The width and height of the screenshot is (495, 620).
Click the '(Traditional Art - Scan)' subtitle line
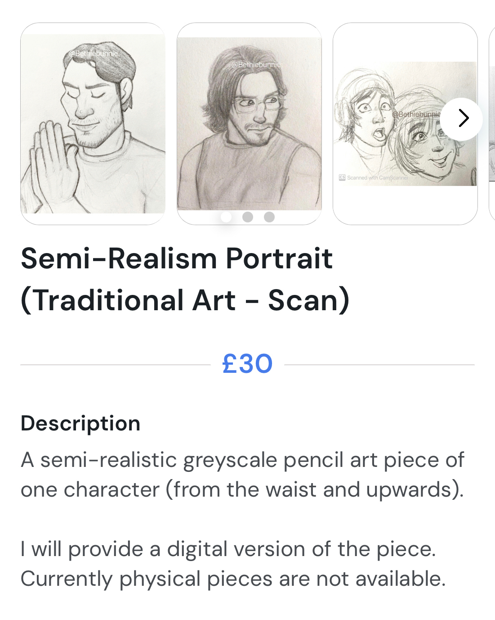[185, 300]
